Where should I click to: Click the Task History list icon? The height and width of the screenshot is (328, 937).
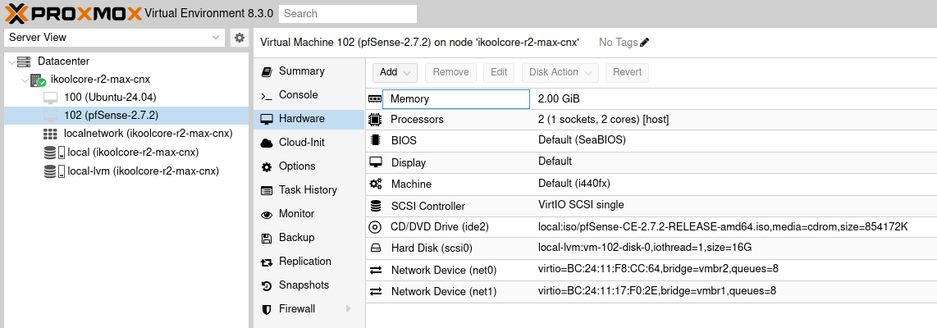267,190
